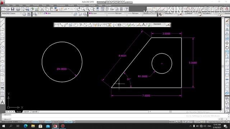The image size is (230, 129).
Task: Toggle ORTHO mode in status bar
Action: click(x=35, y=122)
